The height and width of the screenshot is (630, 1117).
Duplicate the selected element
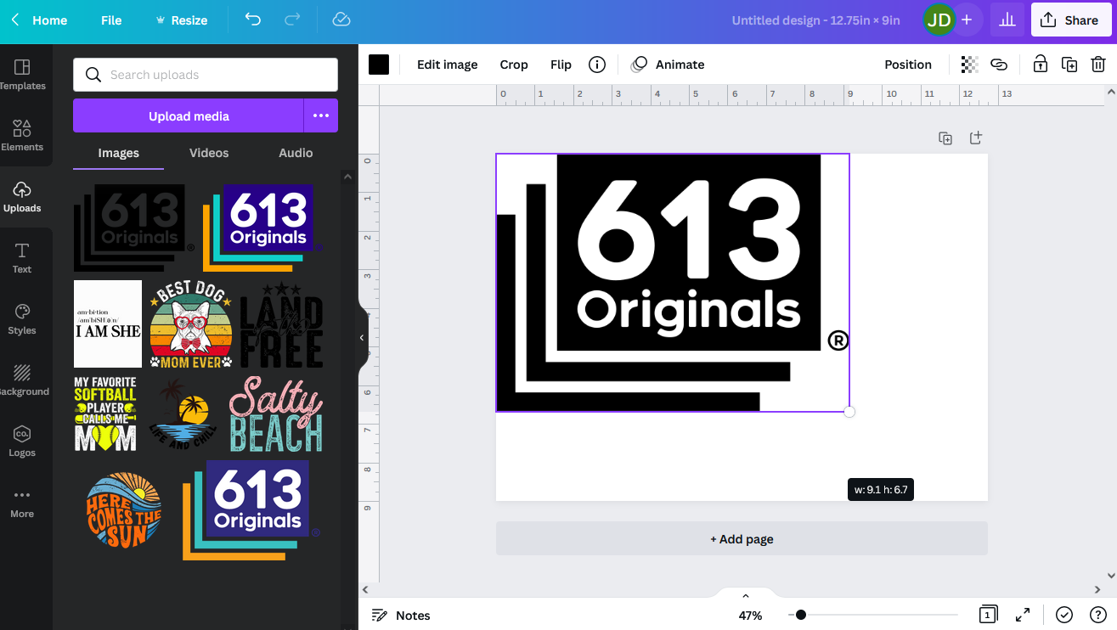point(1069,64)
